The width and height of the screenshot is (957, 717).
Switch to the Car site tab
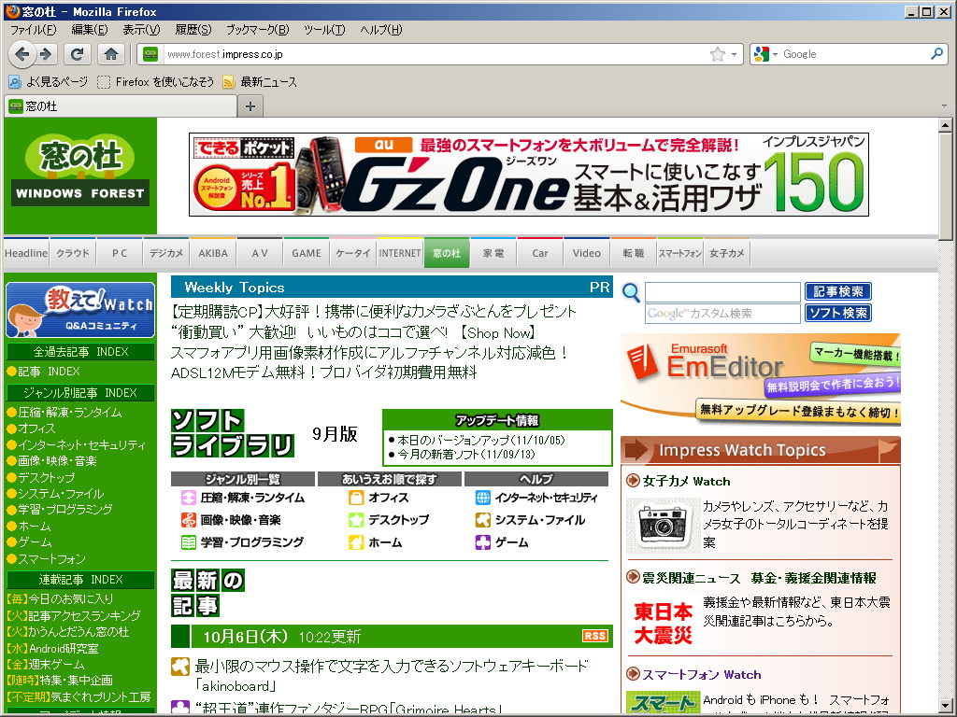click(x=540, y=253)
